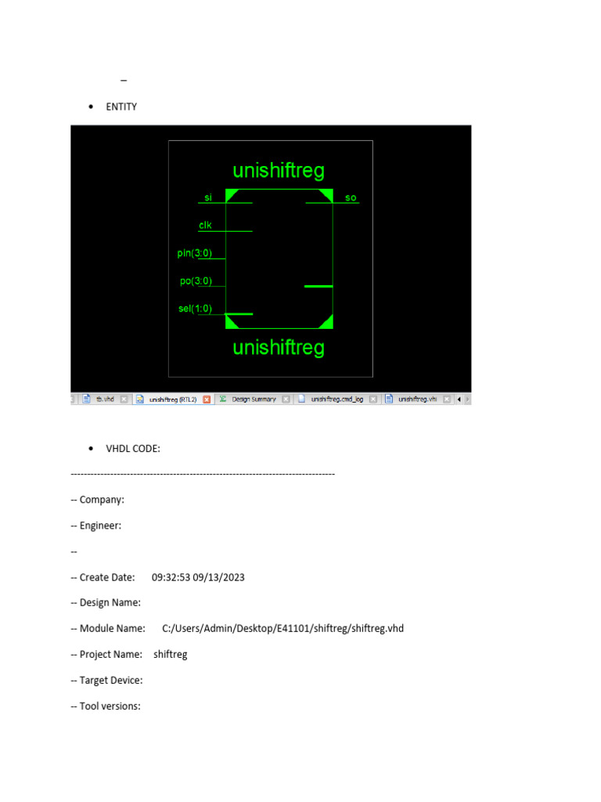Click the -- Project Name: label
This screenshot has width=601, height=802.
[106, 654]
